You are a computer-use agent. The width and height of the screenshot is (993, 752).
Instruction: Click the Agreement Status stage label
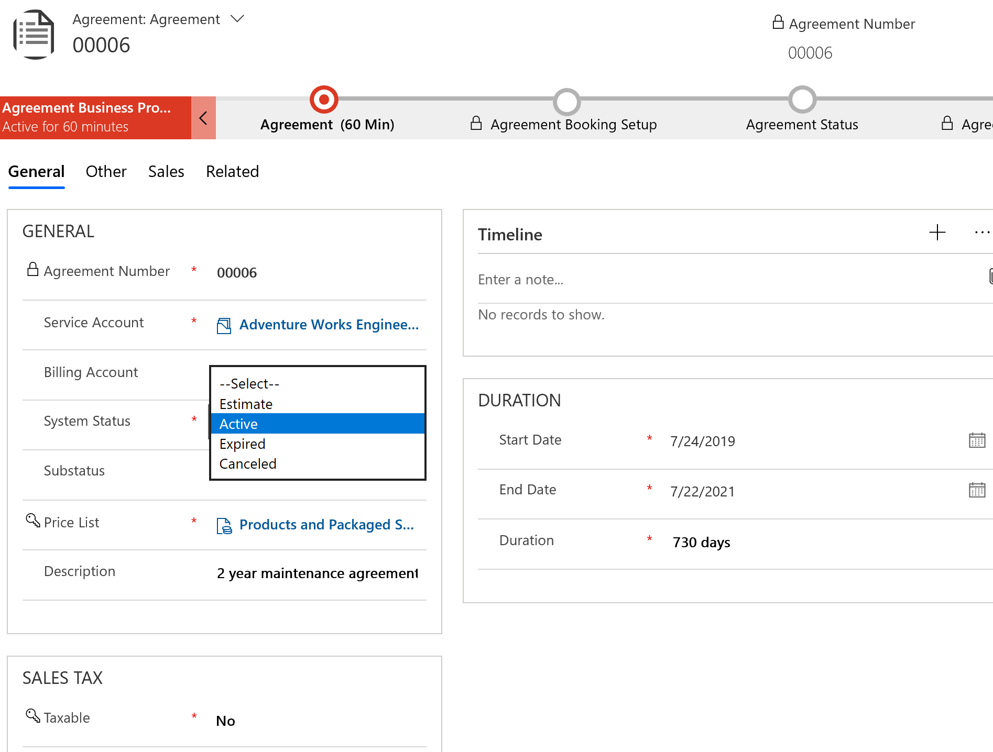coord(802,125)
